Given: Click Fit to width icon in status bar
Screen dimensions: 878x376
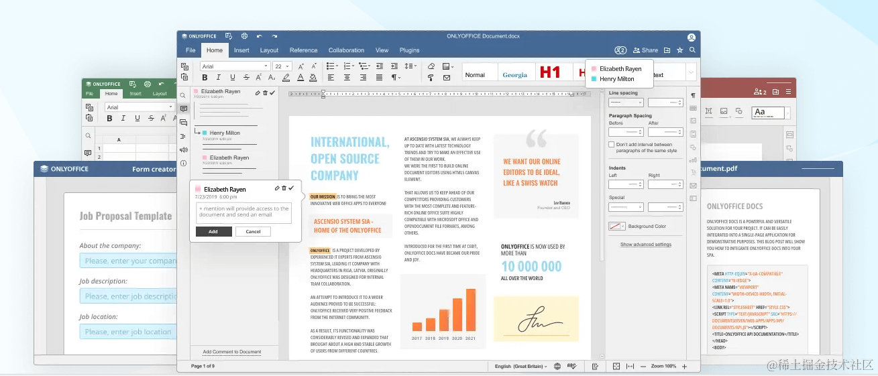Looking at the screenshot, I should tap(630, 366).
